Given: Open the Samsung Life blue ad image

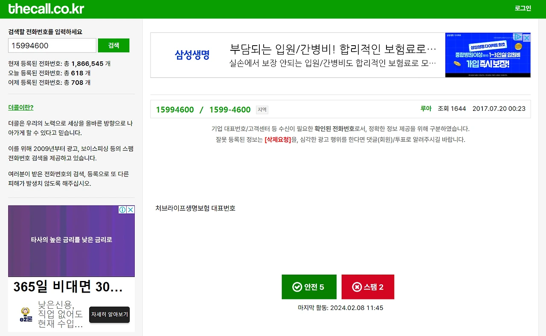Looking at the screenshot, I should click(488, 55).
